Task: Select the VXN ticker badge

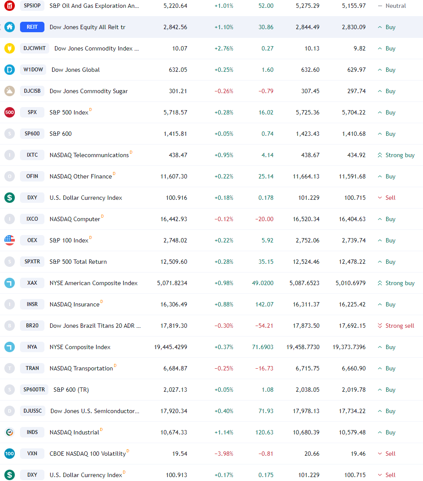Action: point(32,454)
